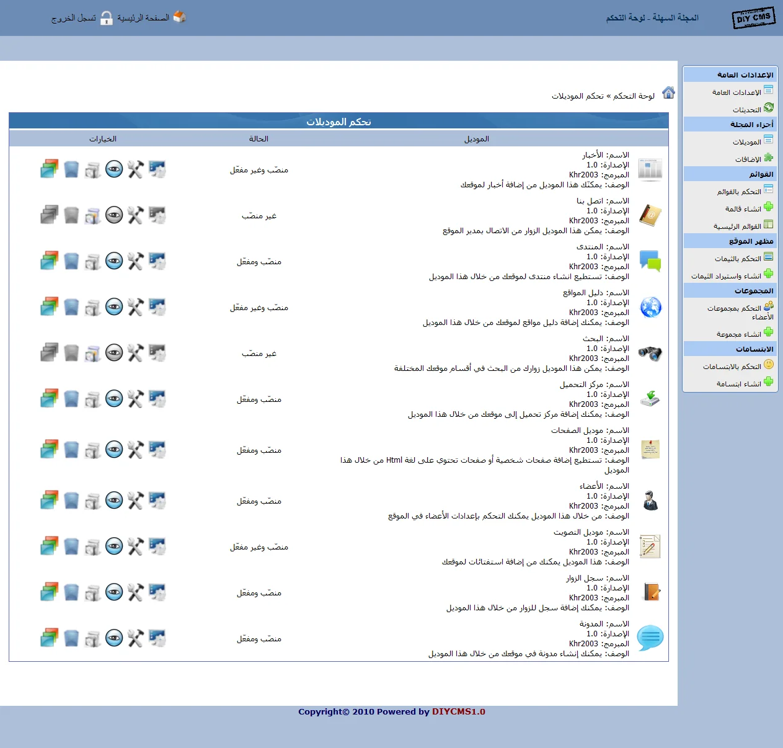Go to الصفحة الرئيسية from the header
This screenshot has height=748, width=783.
[143, 18]
